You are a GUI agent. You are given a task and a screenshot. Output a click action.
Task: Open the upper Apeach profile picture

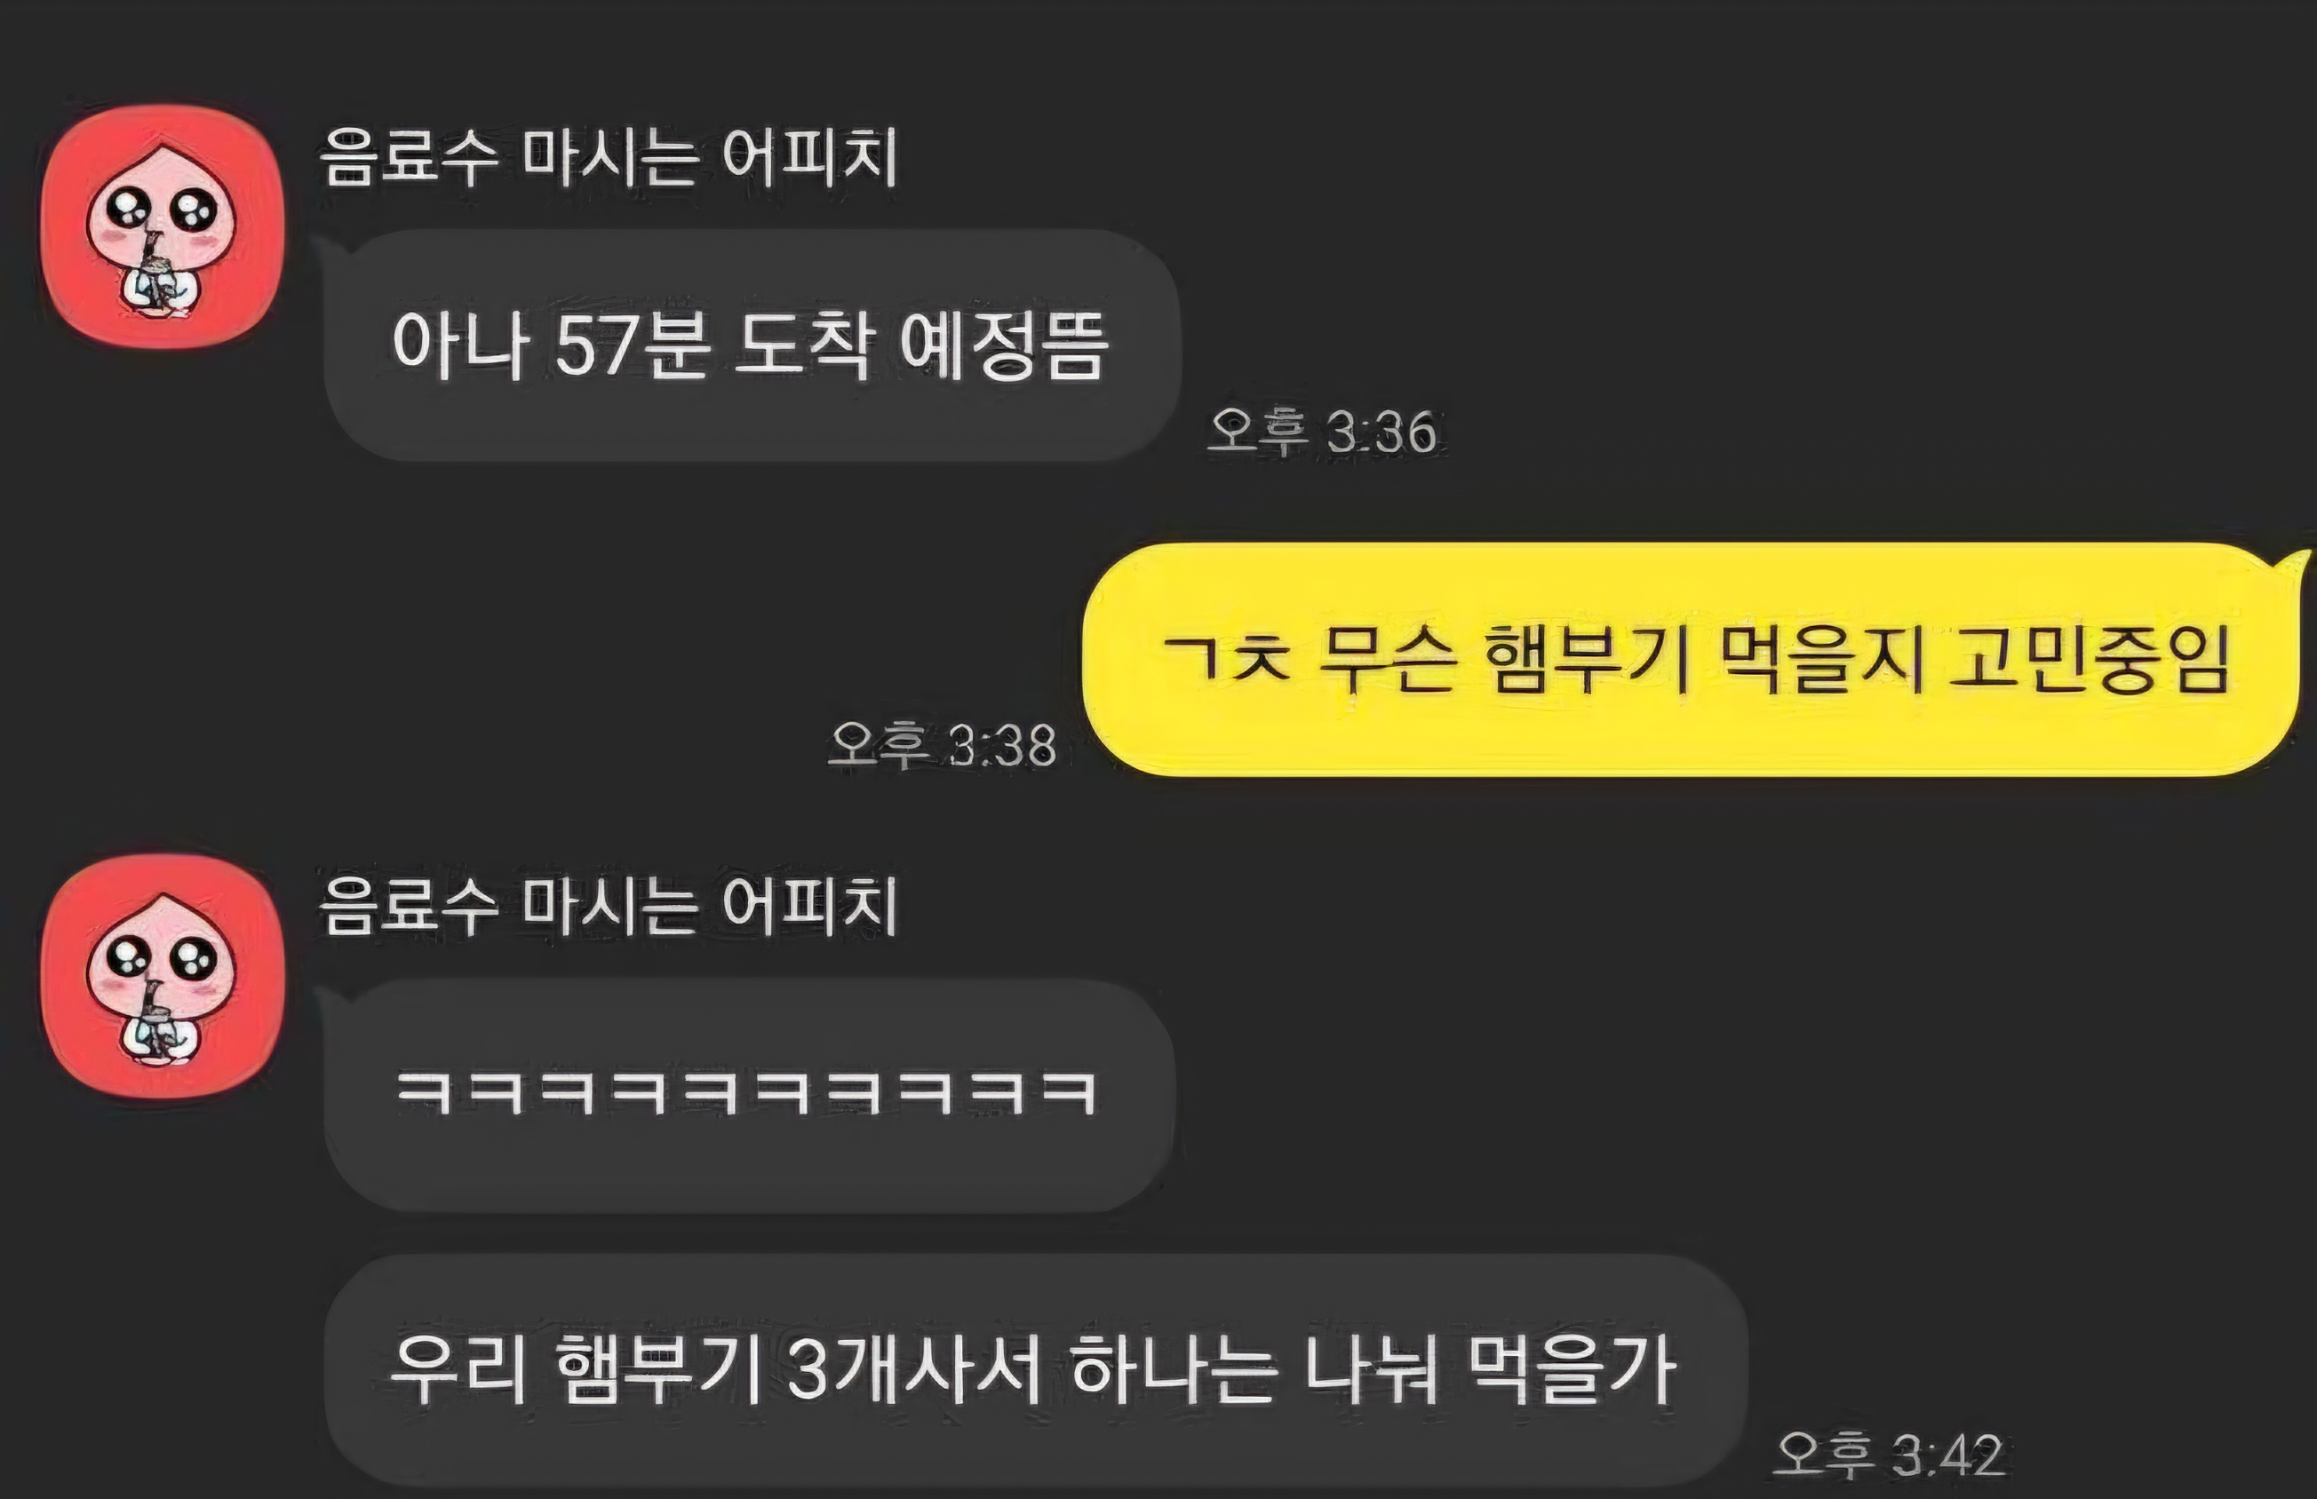tap(162, 226)
